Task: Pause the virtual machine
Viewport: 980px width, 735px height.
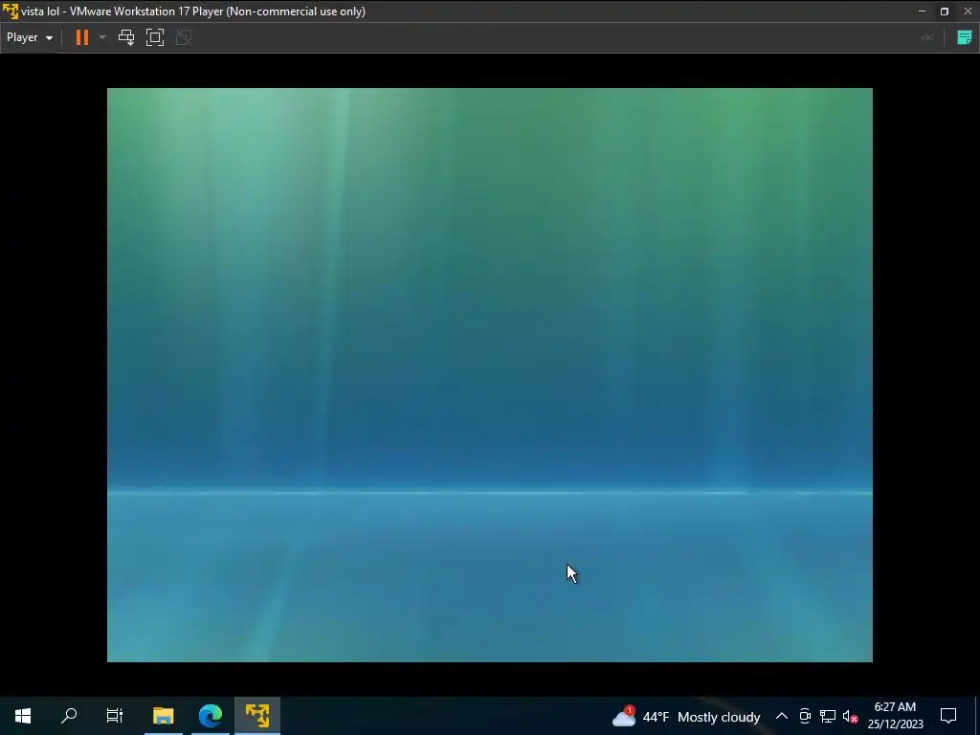Action: click(x=82, y=37)
